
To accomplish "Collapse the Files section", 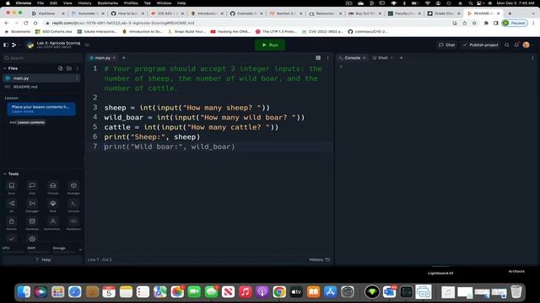I will [x=5, y=68].
